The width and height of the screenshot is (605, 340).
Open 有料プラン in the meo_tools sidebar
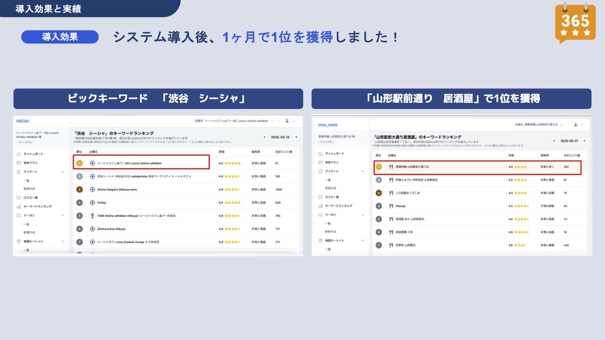tap(332, 163)
